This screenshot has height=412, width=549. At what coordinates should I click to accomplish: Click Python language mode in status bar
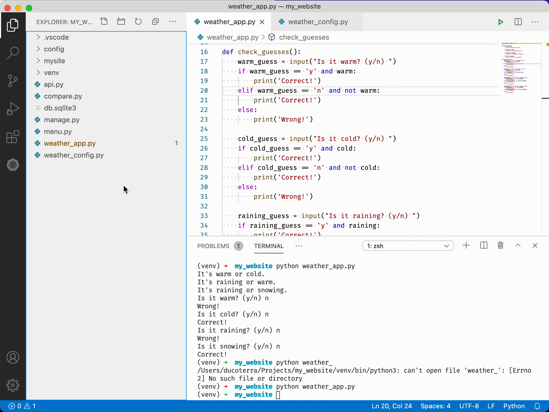tap(514, 406)
